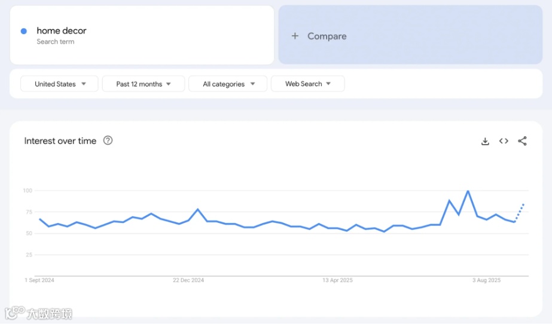
Task: Click the 100 value on the y-axis
Action: pos(27,191)
